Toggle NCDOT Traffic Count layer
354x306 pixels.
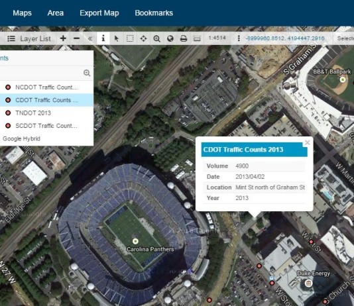(46, 87)
